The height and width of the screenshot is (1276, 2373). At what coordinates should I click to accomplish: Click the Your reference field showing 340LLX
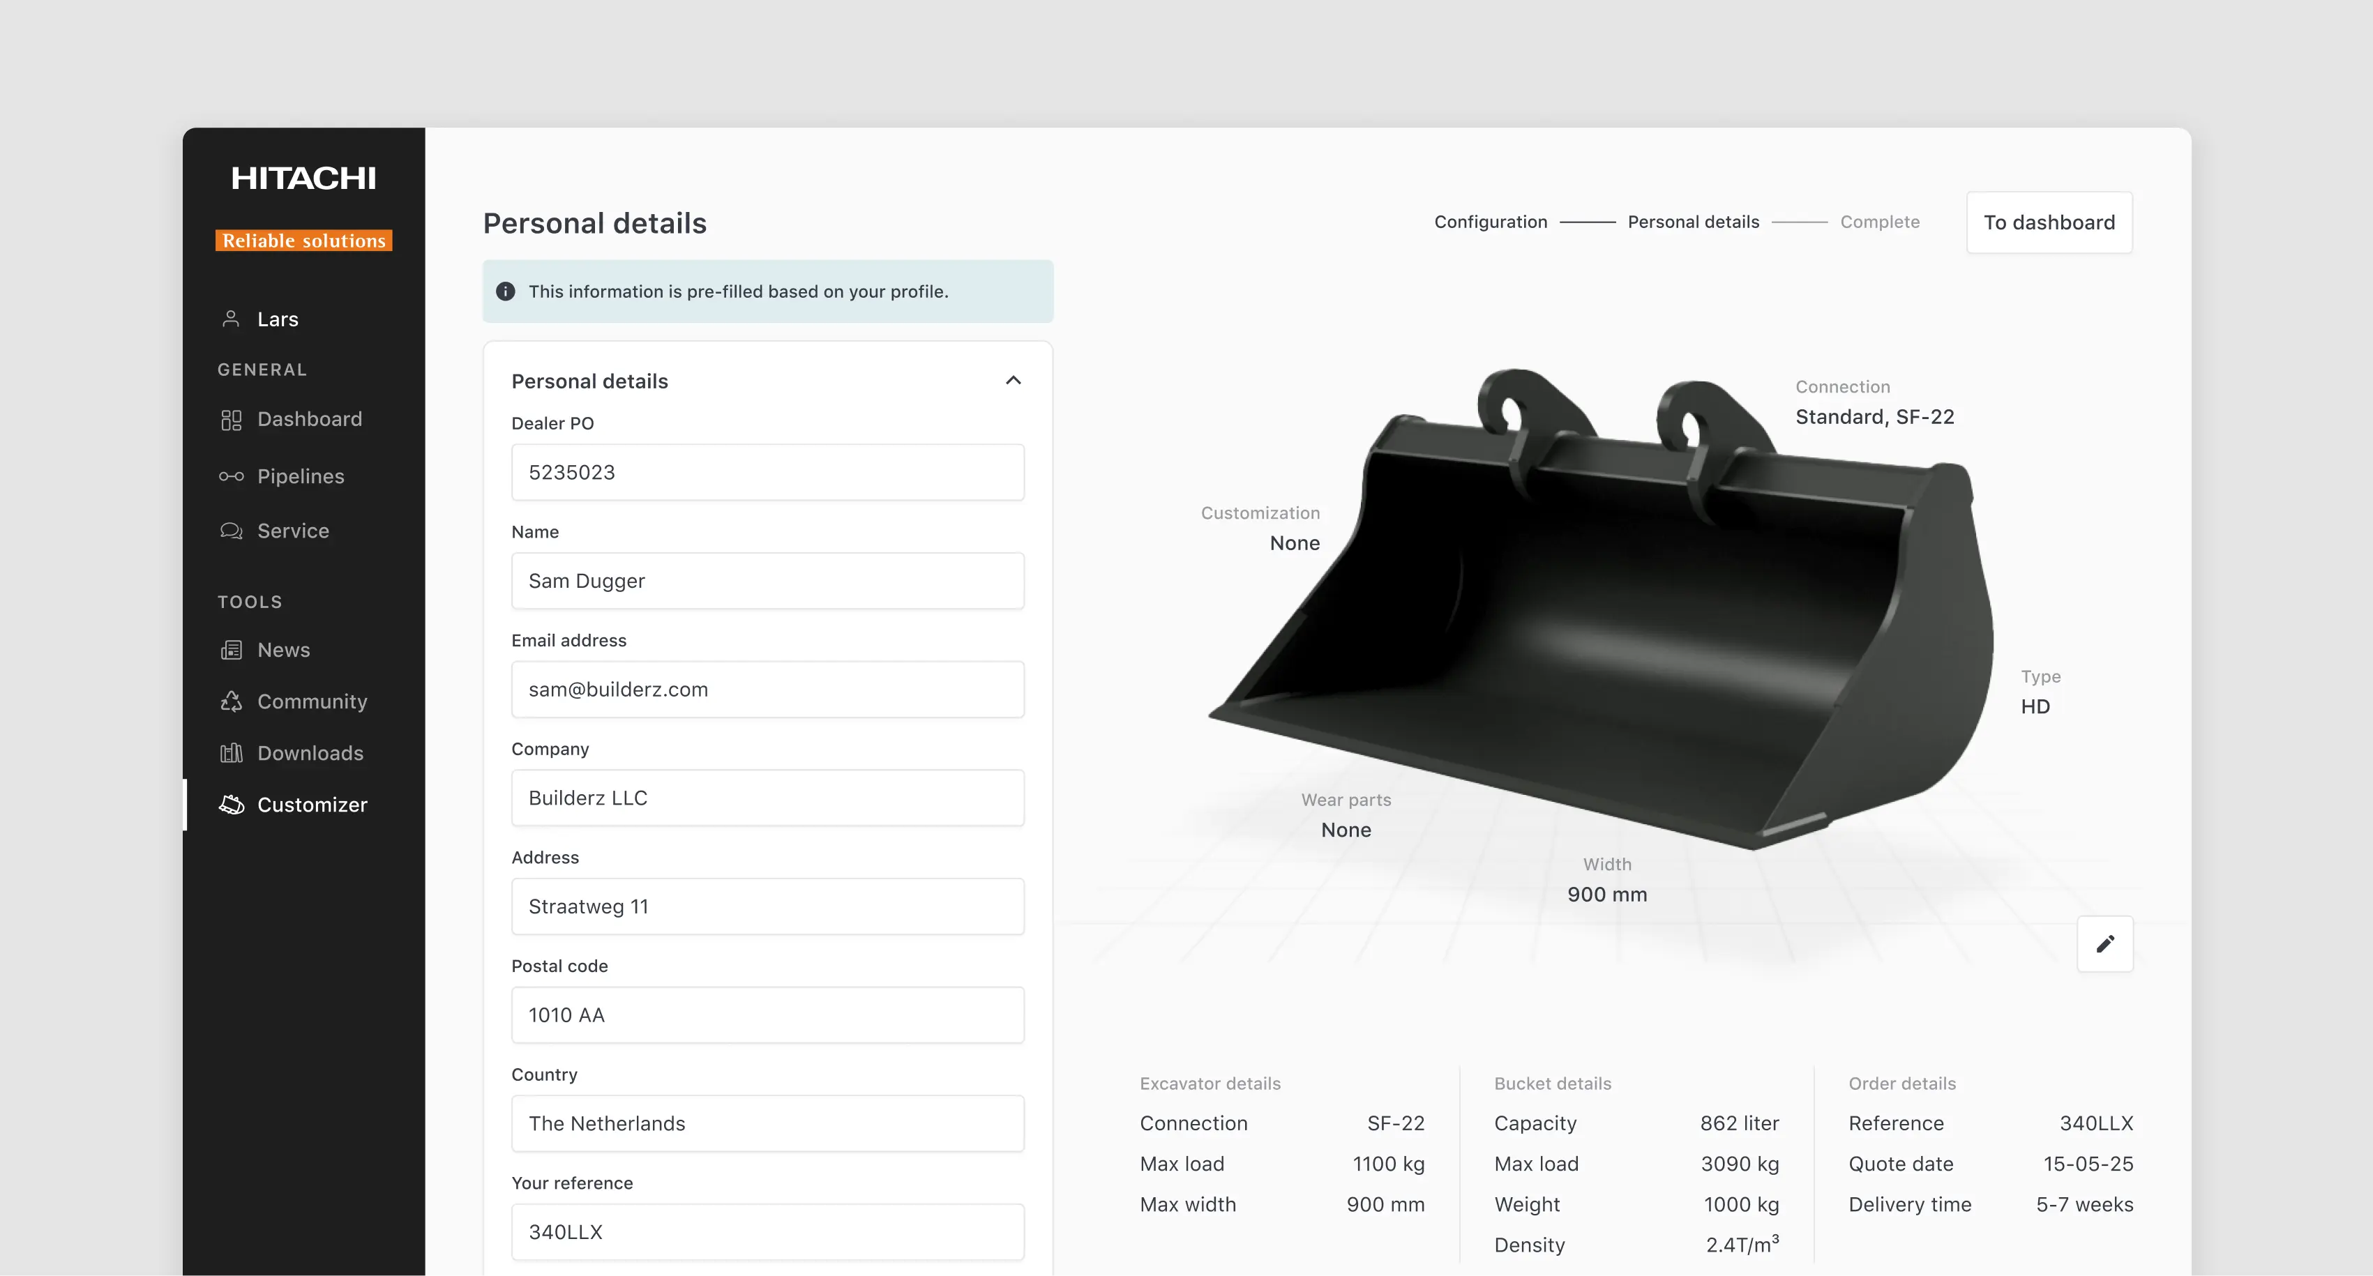[767, 1232]
